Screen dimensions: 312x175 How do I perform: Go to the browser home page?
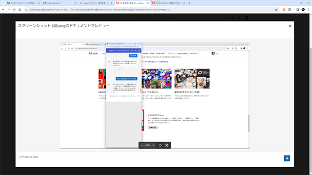tap(19, 10)
